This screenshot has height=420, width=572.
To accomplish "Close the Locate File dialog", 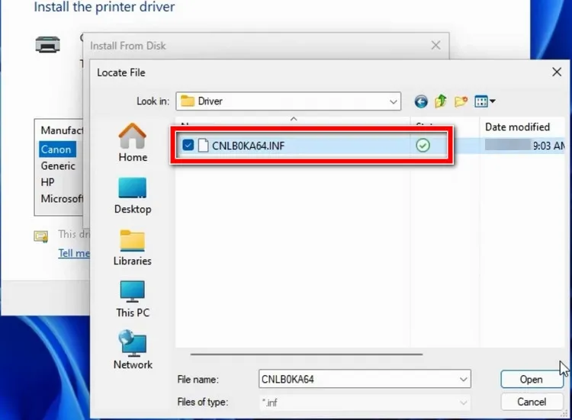I will click(x=557, y=72).
